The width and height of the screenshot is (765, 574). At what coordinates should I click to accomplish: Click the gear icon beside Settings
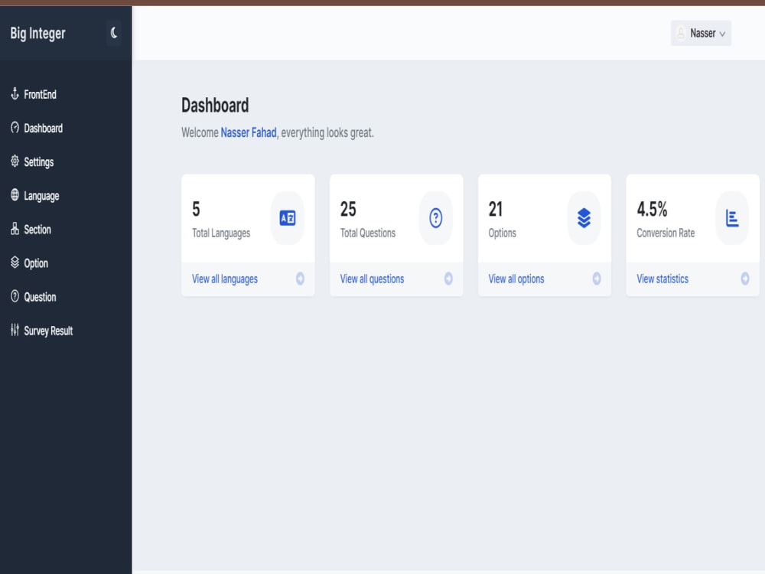(x=15, y=161)
